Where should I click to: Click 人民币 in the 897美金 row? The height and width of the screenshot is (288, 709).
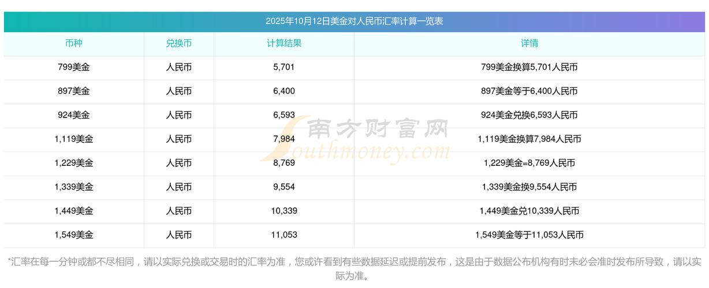178,91
